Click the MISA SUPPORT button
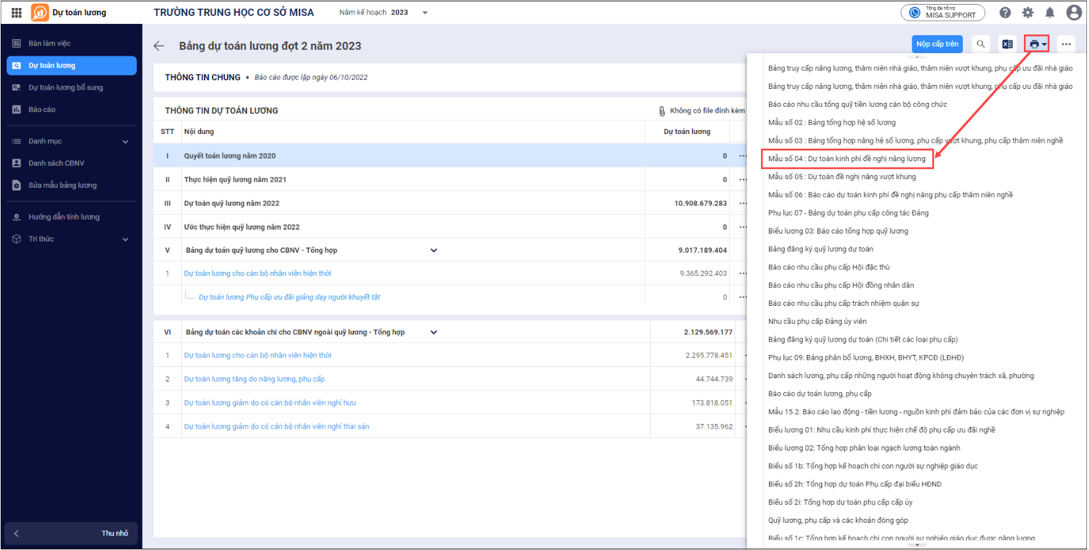The height and width of the screenshot is (550, 1089). click(943, 13)
